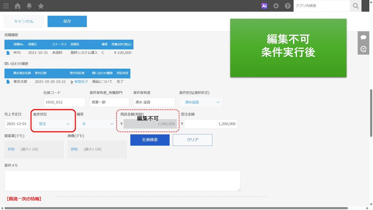Open the change history icon
373x210 pixels.
pos(363,49)
